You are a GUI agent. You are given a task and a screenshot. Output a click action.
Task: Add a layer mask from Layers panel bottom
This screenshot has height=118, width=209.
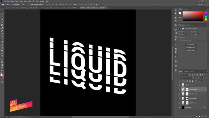[x=194, y=117]
